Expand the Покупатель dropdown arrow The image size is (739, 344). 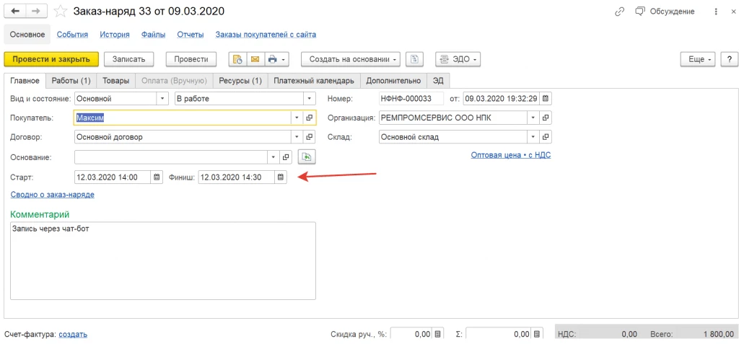(x=297, y=118)
